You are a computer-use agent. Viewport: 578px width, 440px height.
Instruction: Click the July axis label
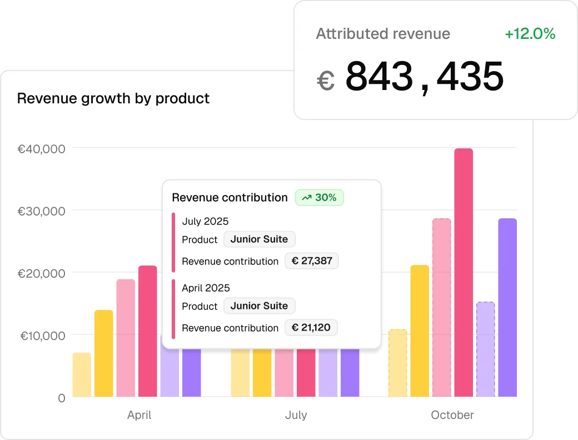tap(296, 415)
